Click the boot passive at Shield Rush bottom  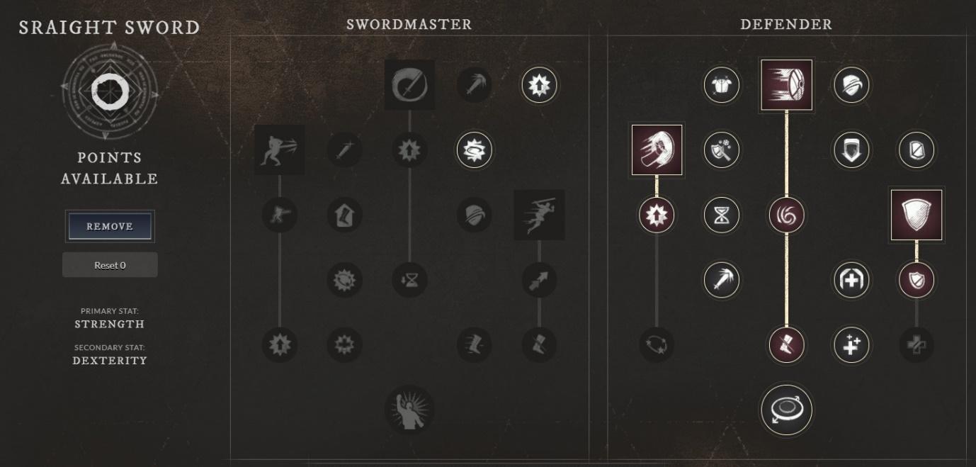786,344
